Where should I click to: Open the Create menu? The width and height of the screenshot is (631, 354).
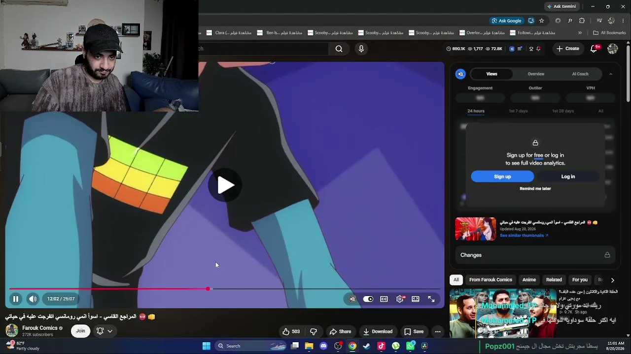(x=568, y=49)
